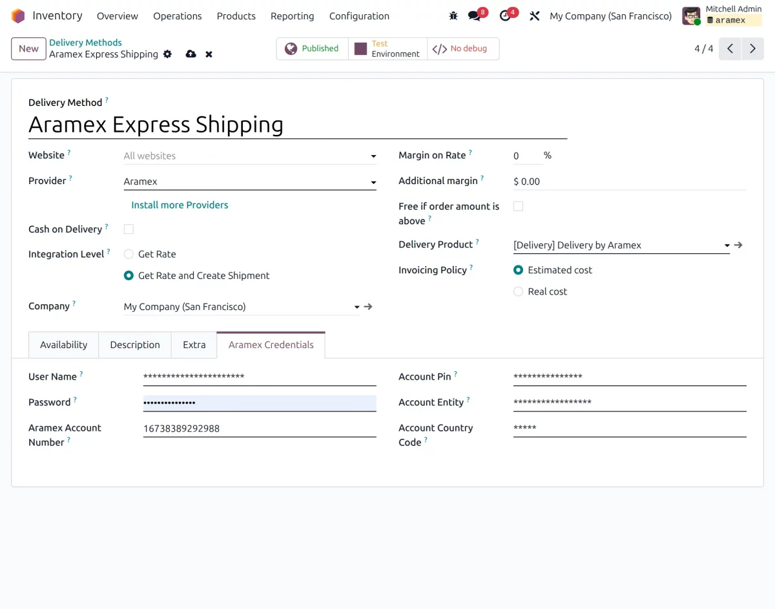The image size is (775, 609).
Task: Switch to the Extra tab
Action: (194, 345)
